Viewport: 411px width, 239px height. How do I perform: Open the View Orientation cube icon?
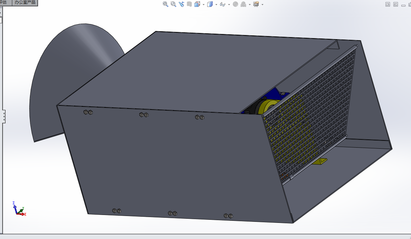[x=197, y=4]
